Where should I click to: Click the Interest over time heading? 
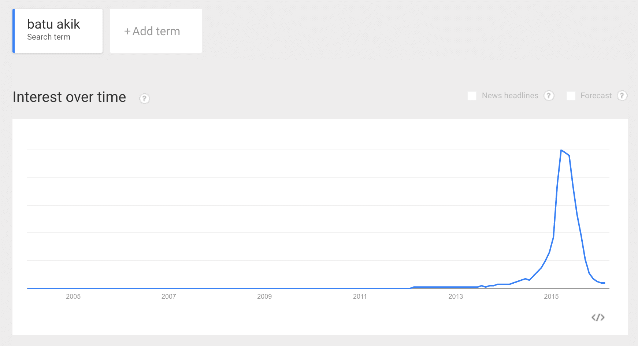pos(69,97)
